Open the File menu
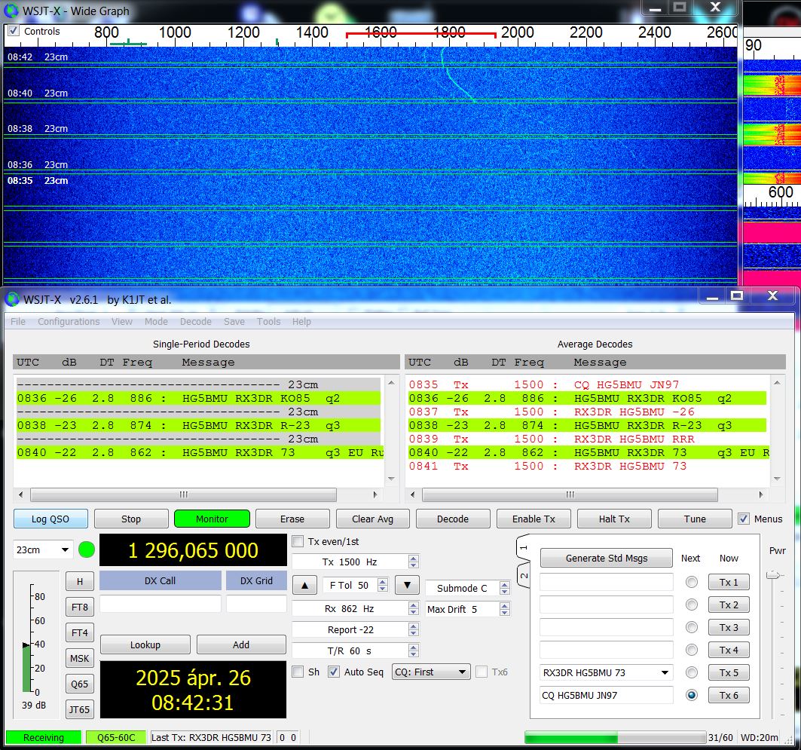The width and height of the screenshot is (801, 750). point(18,321)
